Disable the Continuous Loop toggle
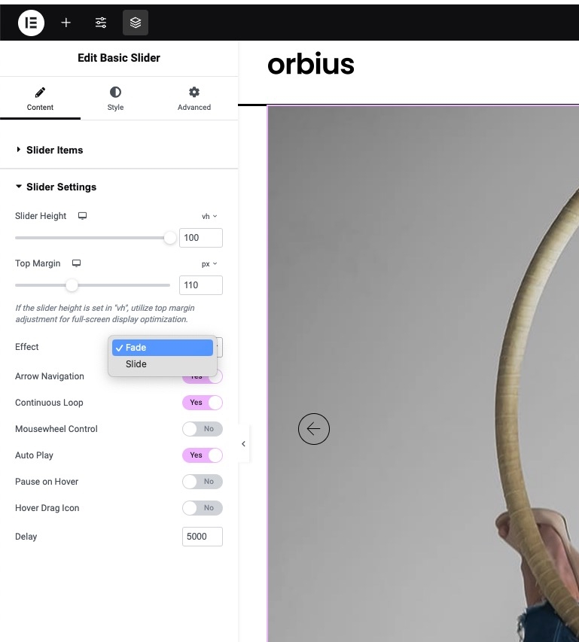This screenshot has width=579, height=642. 203,403
